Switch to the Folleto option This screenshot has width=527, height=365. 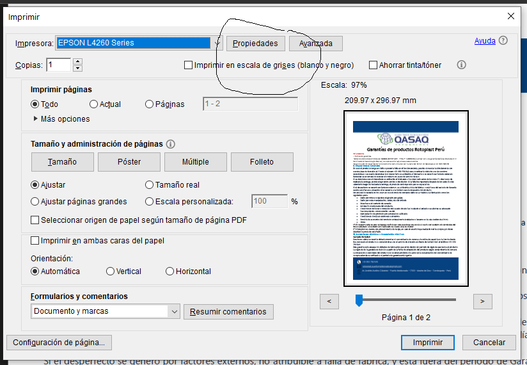pos(262,162)
